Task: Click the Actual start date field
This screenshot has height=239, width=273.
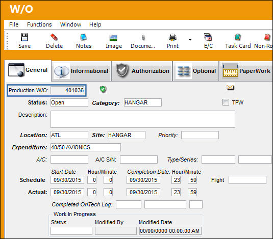Action: (67, 192)
